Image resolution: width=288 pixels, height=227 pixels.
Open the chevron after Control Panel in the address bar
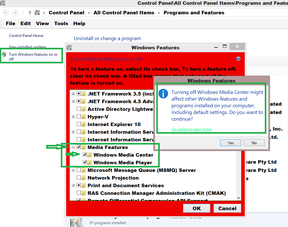click(89, 13)
